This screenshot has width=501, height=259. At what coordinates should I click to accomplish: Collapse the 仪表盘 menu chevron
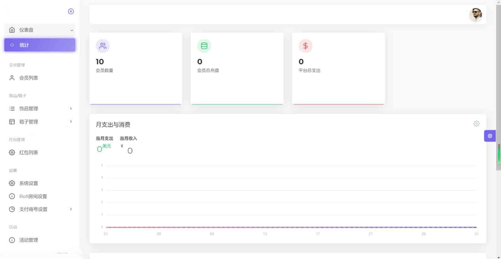(71, 30)
